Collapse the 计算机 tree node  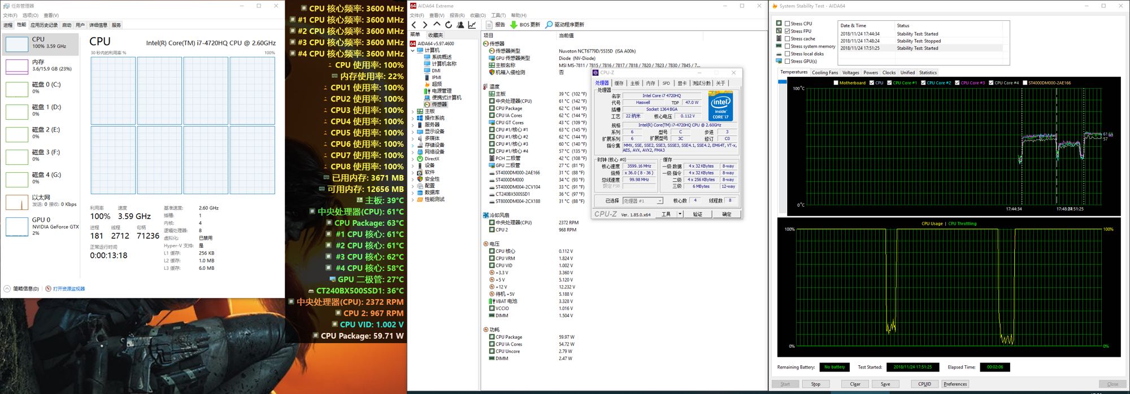(413, 50)
